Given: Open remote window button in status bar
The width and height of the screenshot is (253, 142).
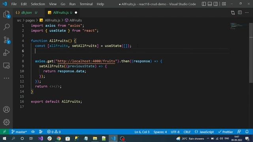Looking at the screenshot, I should (x=4, y=132).
